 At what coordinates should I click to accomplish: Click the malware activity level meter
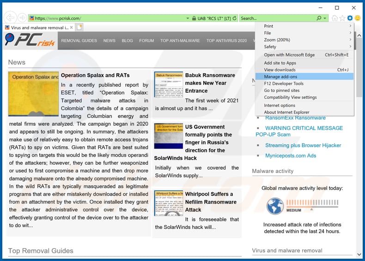click(302, 205)
